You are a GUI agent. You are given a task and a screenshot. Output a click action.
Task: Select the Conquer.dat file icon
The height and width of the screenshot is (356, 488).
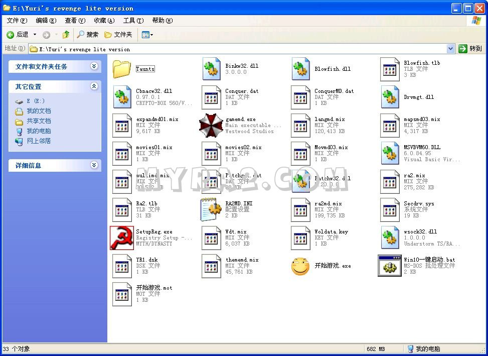click(211, 97)
